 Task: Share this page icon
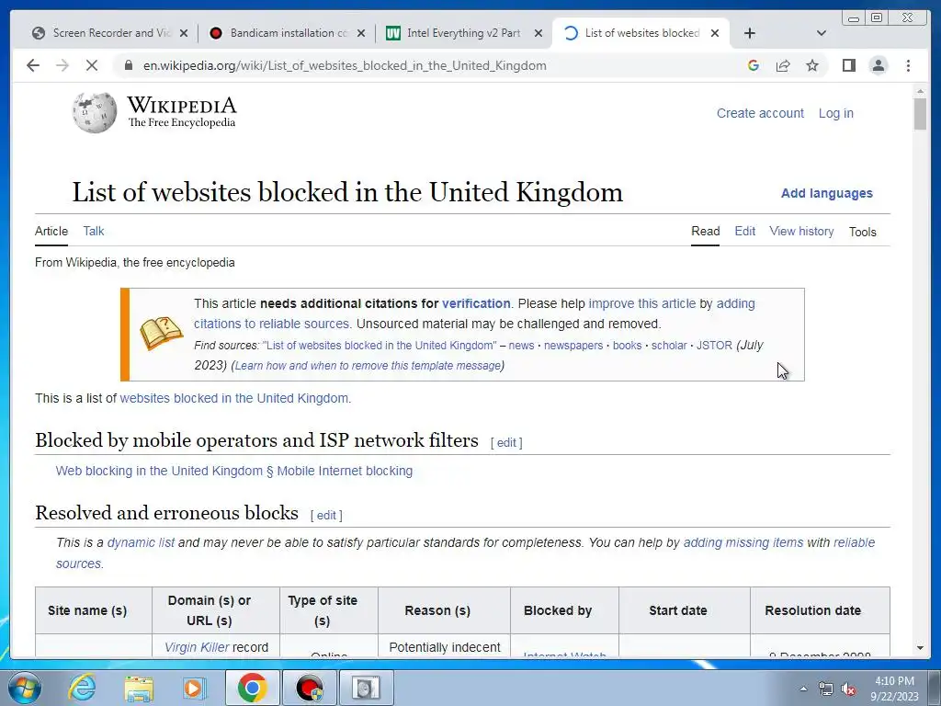[783, 65]
